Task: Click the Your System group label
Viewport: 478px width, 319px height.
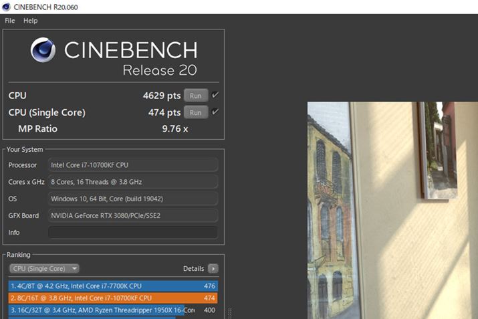Action: 25,149
